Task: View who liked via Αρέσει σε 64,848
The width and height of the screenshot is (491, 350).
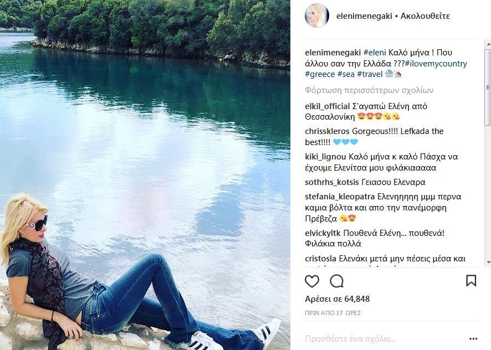Action: [337, 299]
